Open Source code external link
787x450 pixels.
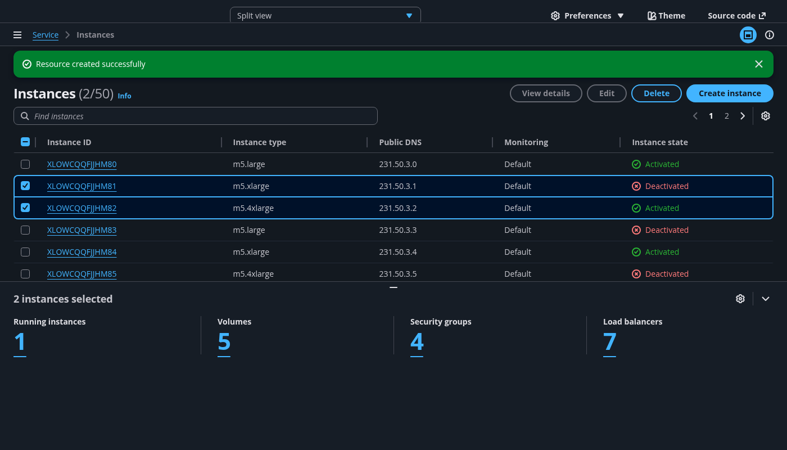tap(736, 16)
